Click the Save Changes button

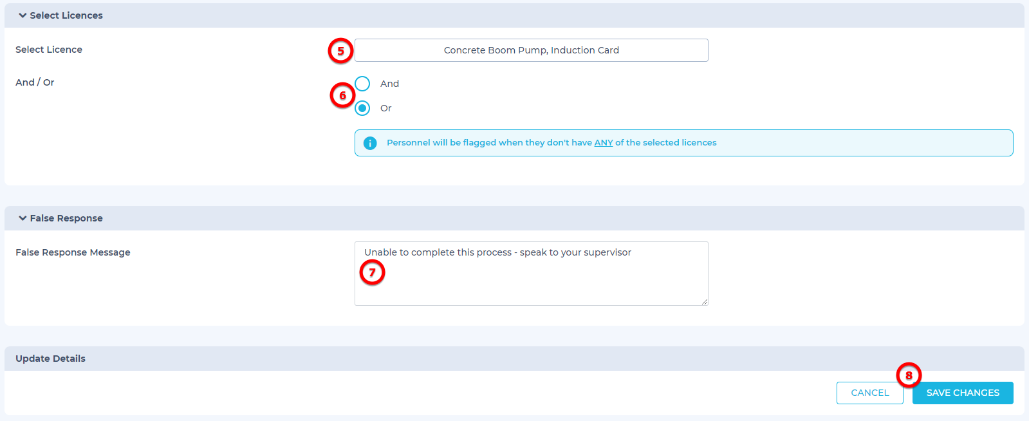(x=962, y=393)
